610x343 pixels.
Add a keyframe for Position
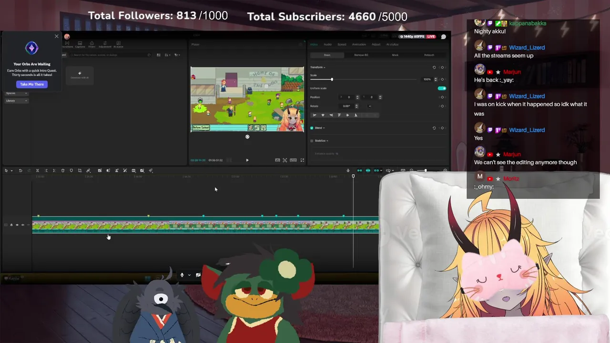tap(442, 97)
